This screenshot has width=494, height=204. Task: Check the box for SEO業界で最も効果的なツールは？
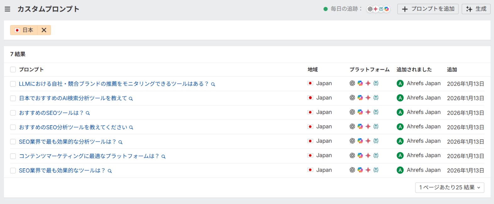[x=13, y=171]
